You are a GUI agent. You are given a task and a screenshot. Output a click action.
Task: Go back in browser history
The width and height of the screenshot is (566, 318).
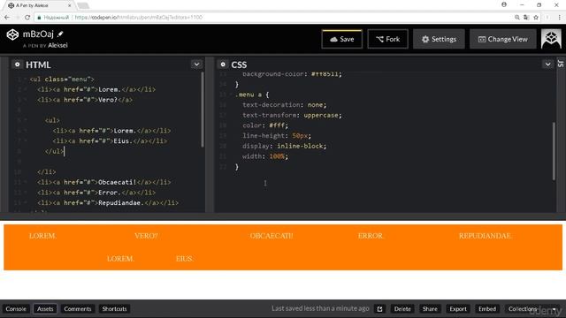click(x=7, y=18)
